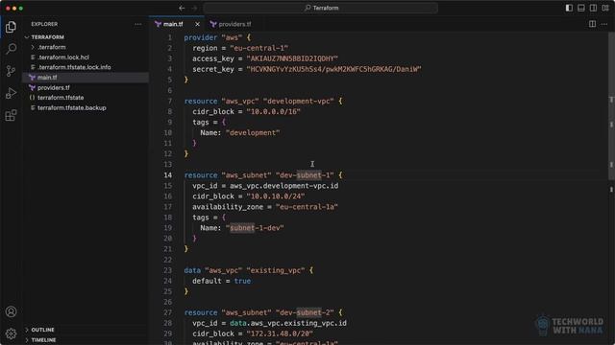Go forward with the navigation arrow
Image resolution: width=615 pixels, height=345 pixels.
[x=194, y=8]
